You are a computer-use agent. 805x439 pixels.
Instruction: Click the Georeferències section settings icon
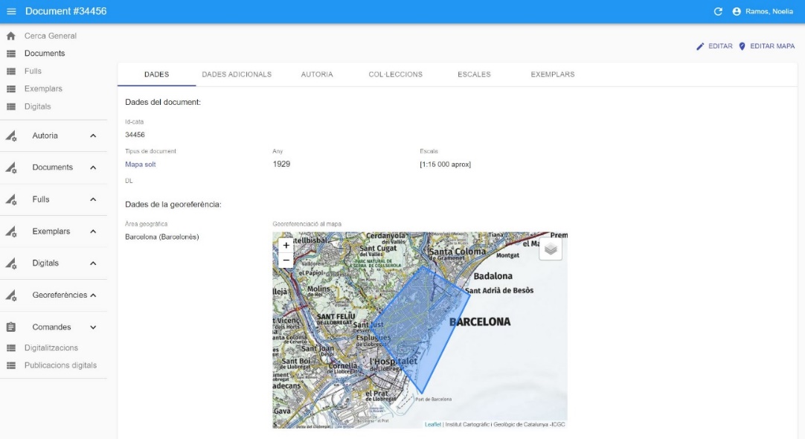click(x=11, y=295)
